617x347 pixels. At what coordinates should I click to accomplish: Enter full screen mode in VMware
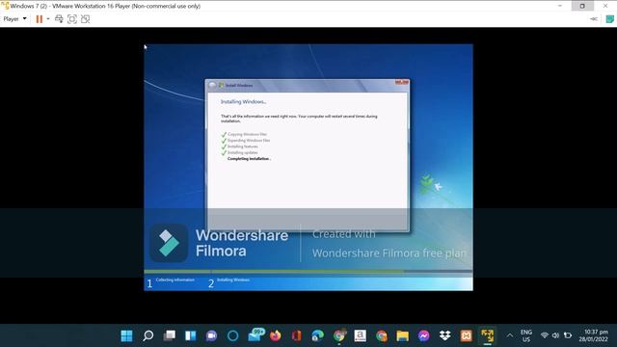[x=72, y=19]
